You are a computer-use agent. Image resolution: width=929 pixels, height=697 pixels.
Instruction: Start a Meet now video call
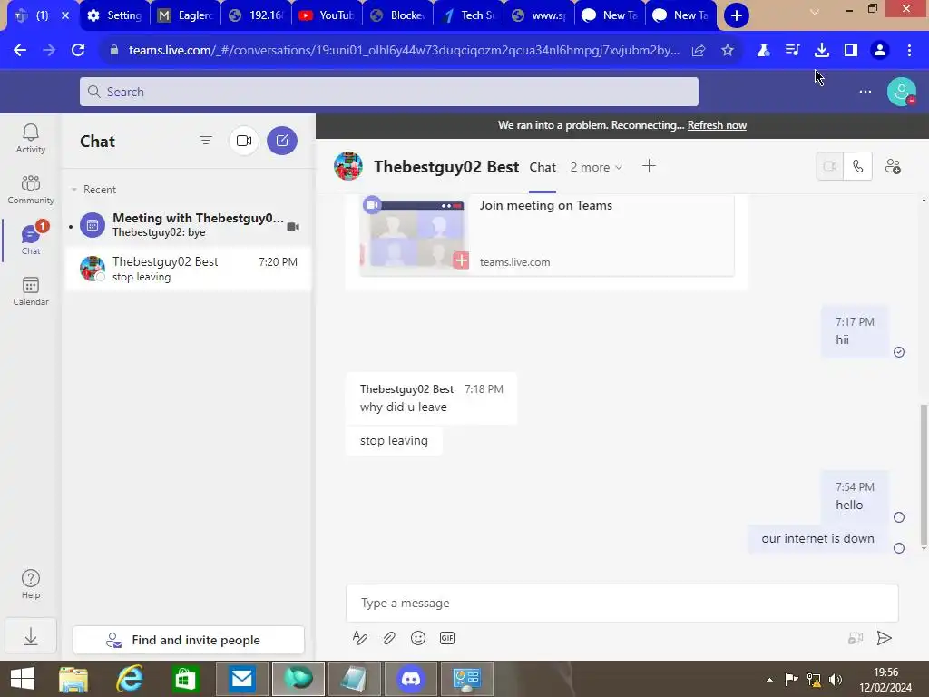point(243,141)
